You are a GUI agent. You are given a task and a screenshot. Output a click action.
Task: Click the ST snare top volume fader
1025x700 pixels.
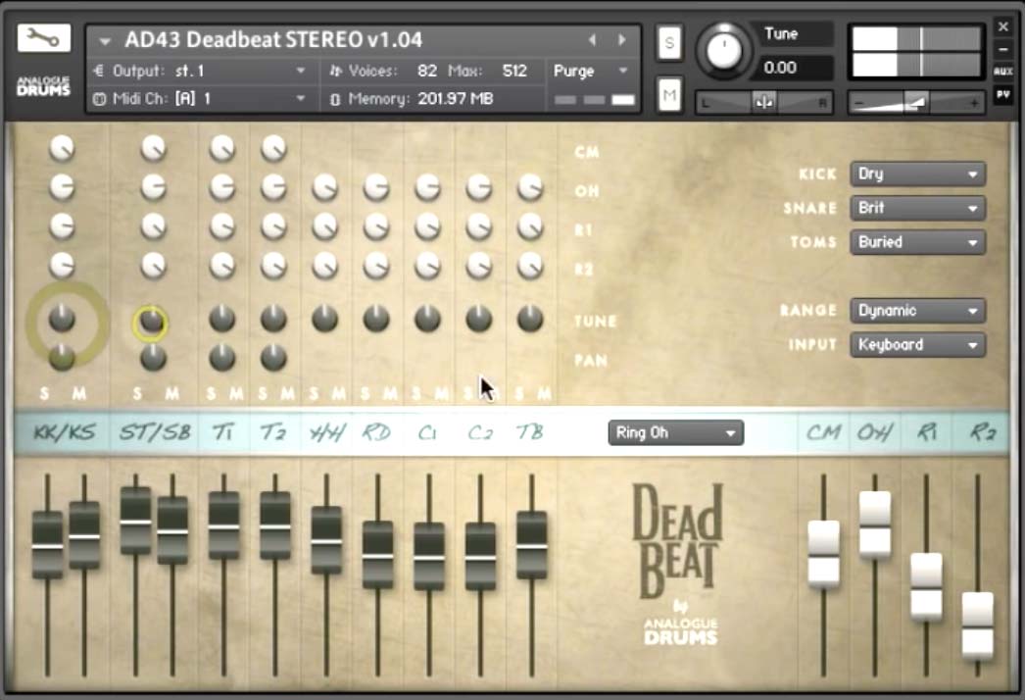[x=136, y=522]
